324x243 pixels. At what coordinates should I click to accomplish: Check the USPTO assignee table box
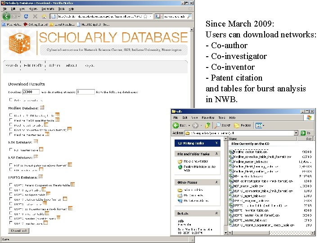[11, 194]
